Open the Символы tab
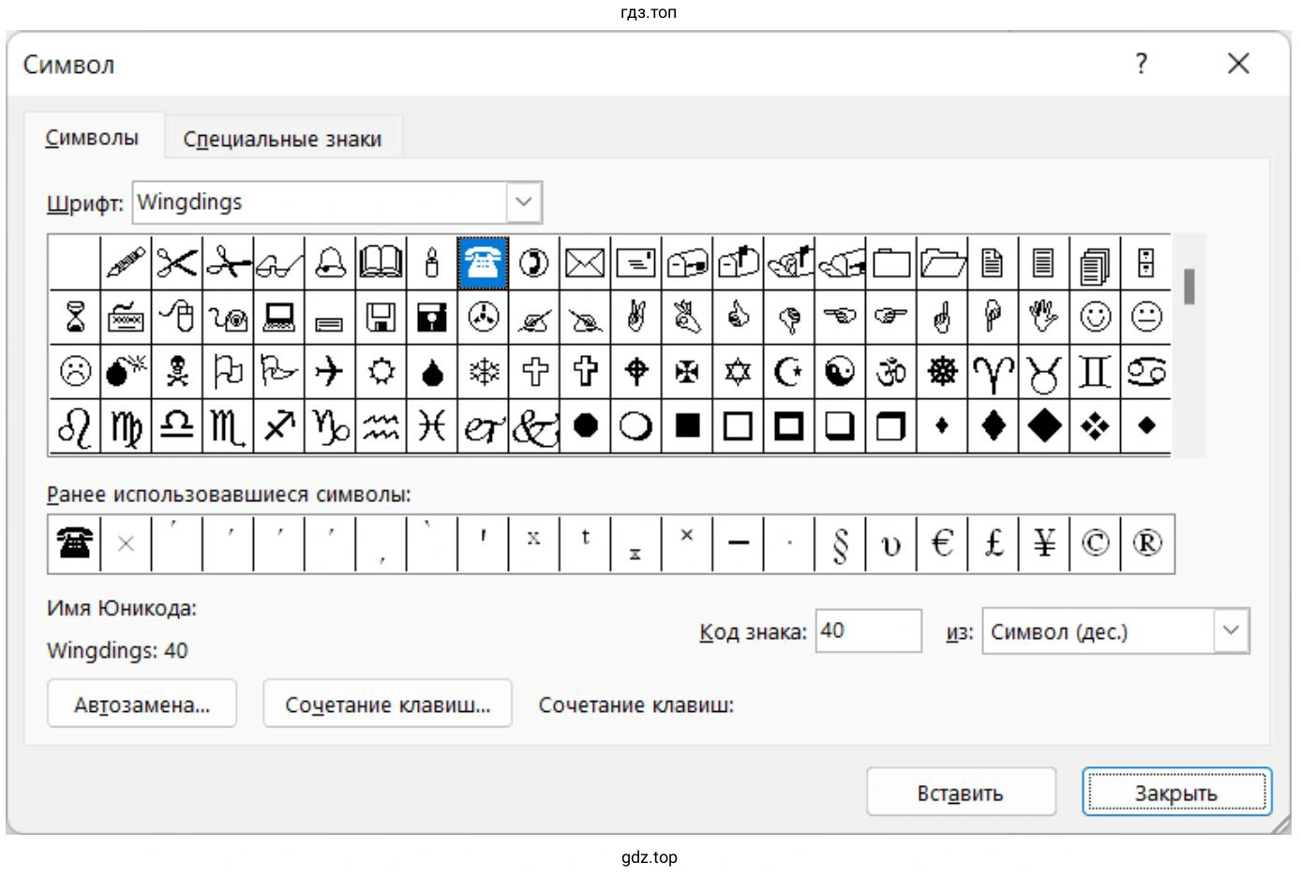 tap(92, 139)
